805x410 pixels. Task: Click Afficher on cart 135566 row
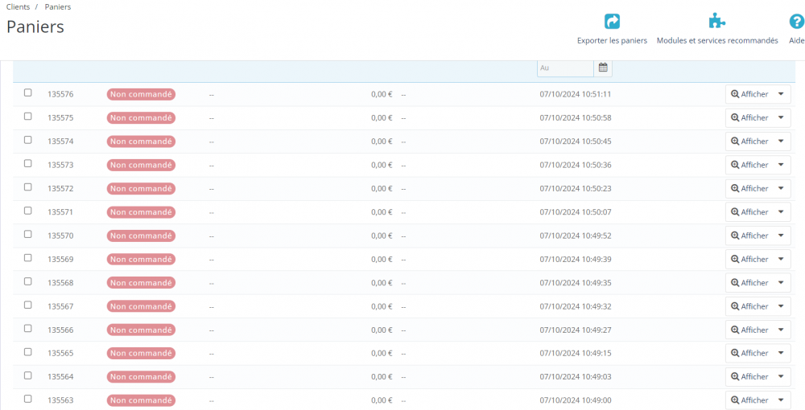(x=749, y=330)
